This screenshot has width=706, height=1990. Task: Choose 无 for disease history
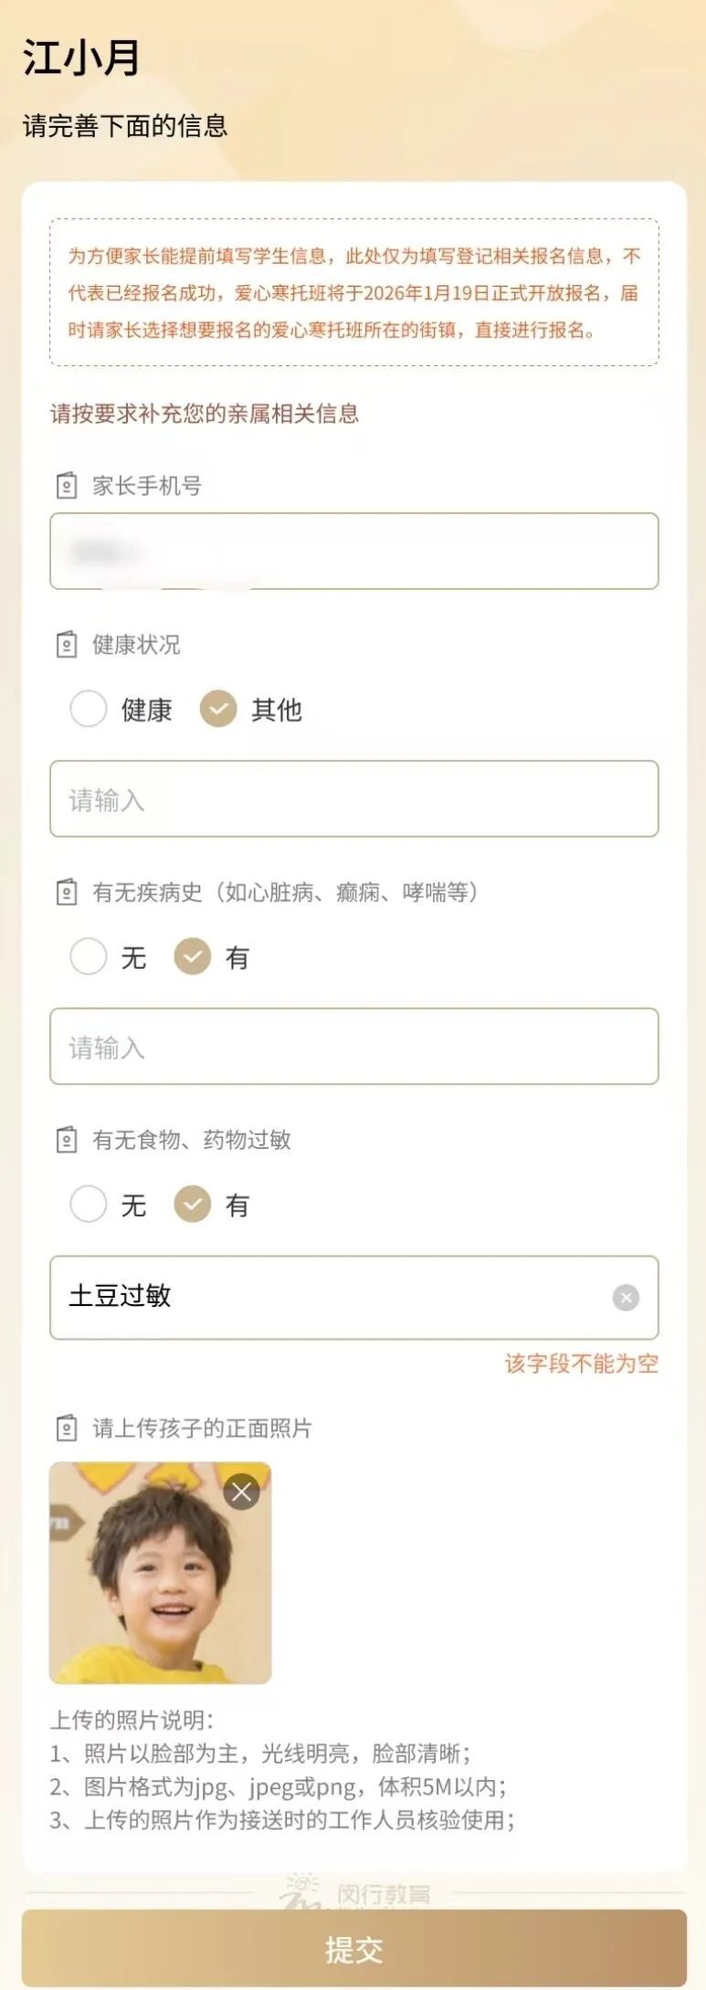(89, 957)
